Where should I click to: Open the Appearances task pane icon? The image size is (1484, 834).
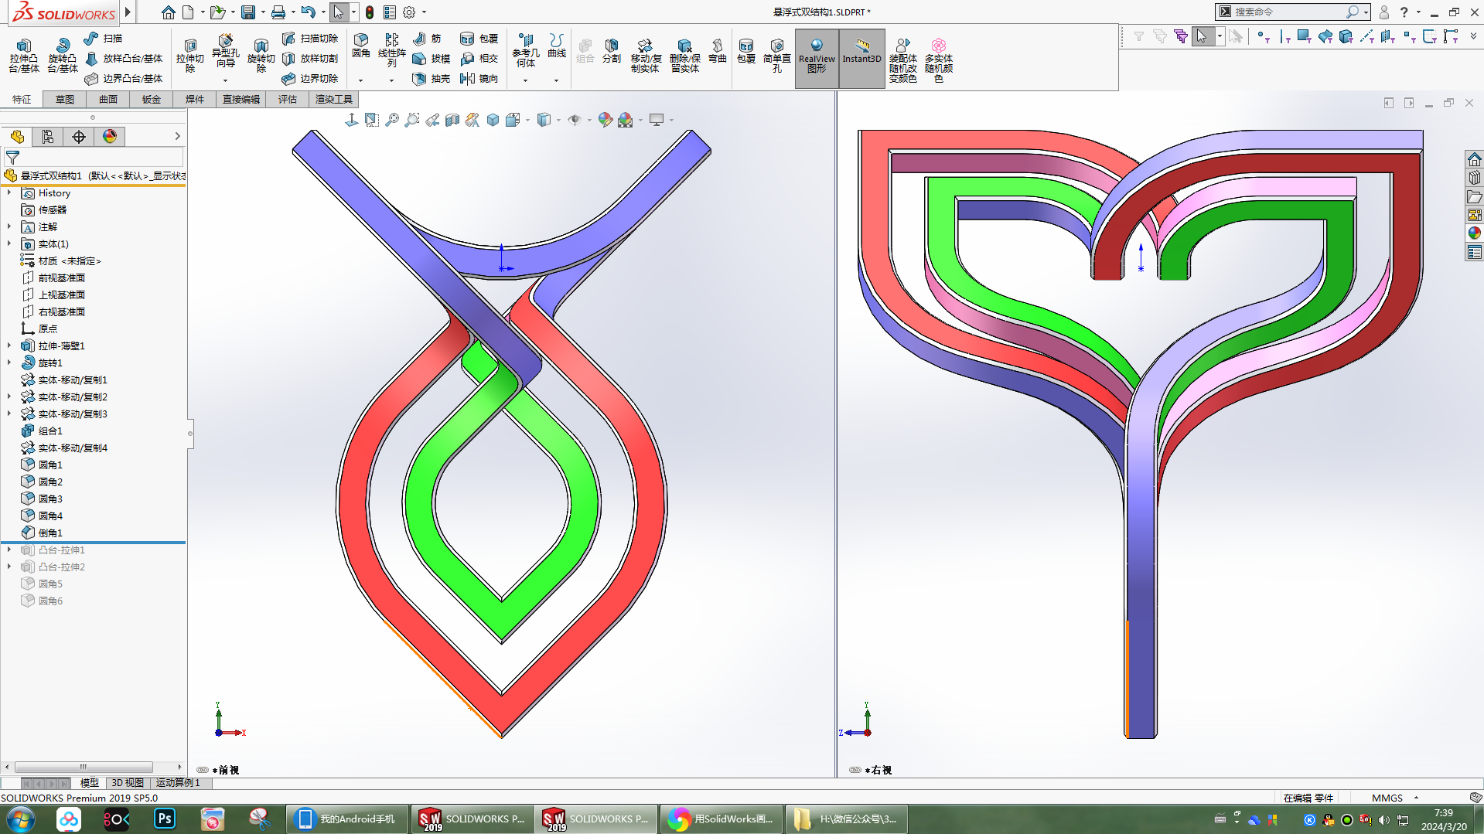1475,233
